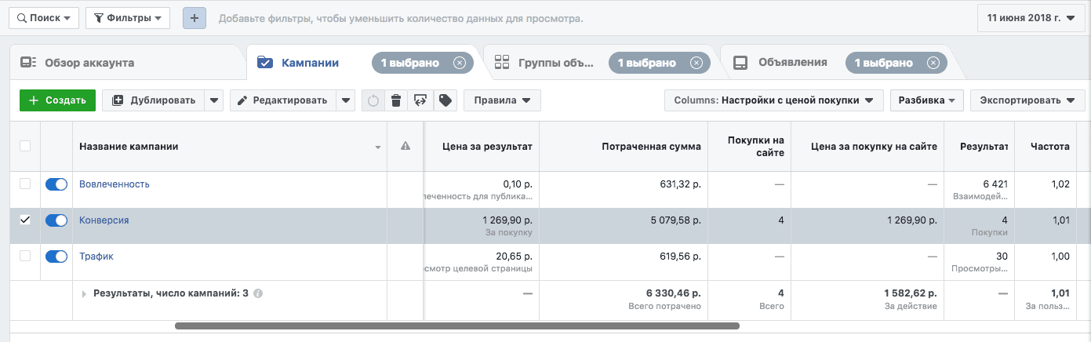Toggle off the Вовлеченность campaign switch
This screenshot has width=1091, height=342.
tap(56, 184)
